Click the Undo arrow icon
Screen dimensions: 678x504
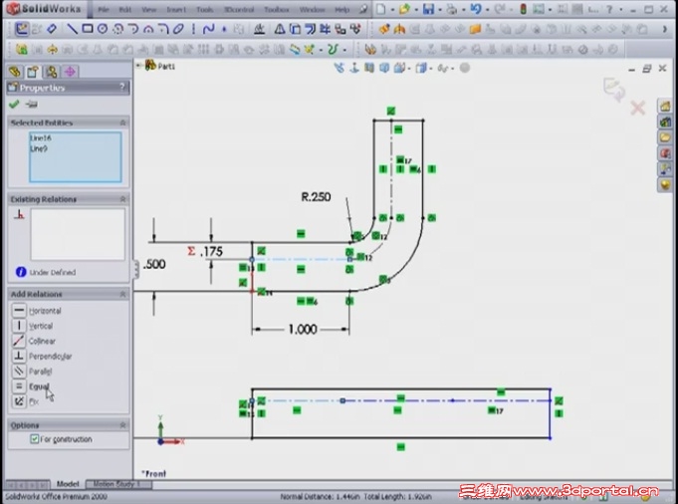tap(476, 9)
